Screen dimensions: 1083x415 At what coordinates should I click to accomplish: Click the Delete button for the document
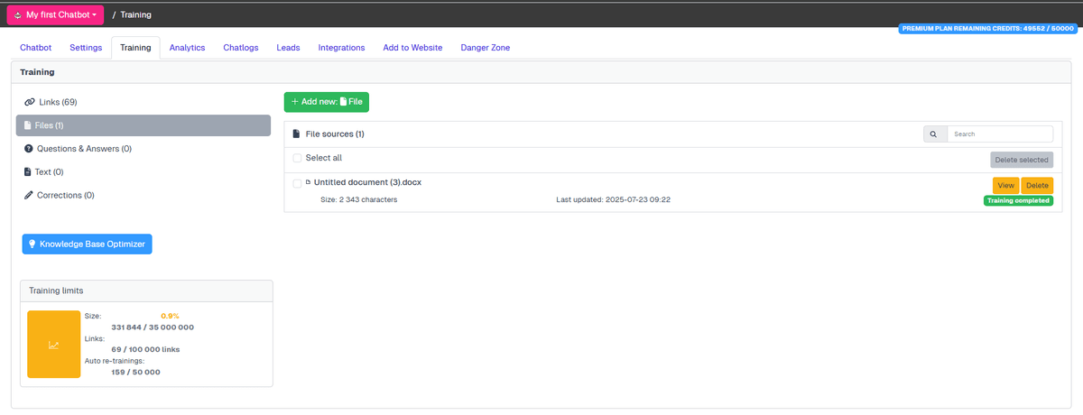point(1037,185)
